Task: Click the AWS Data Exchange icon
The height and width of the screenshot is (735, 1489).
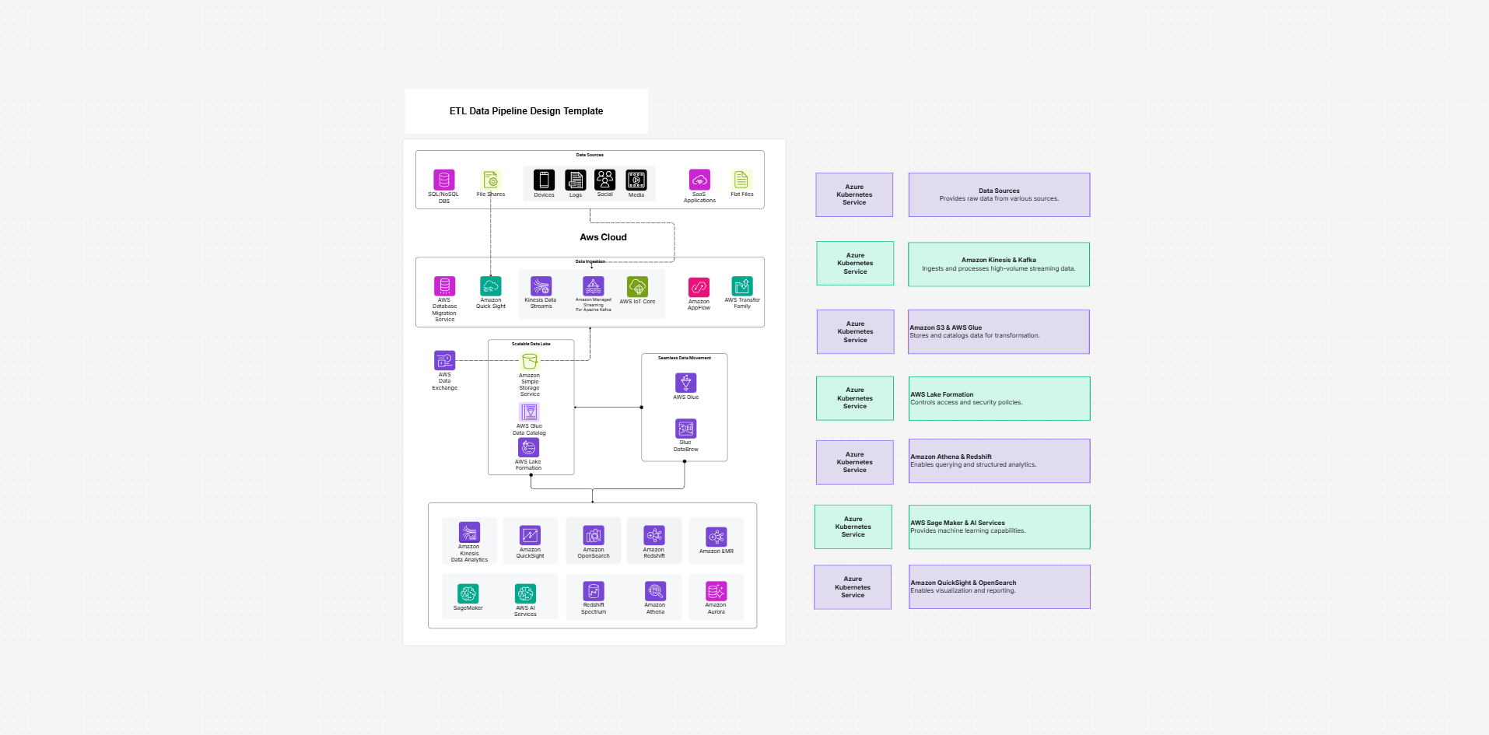Action: [444, 360]
